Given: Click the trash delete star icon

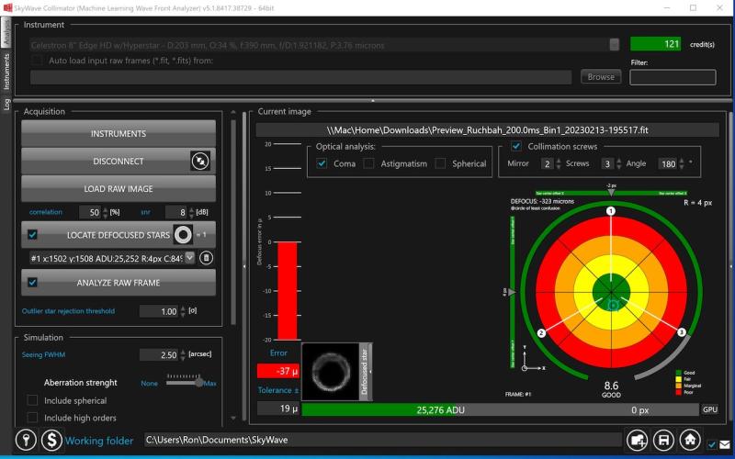Looking at the screenshot, I should click(x=206, y=258).
